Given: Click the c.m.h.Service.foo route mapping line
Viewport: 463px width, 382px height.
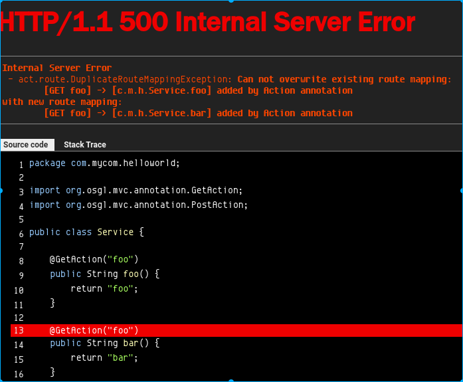Looking at the screenshot, I should pos(198,90).
